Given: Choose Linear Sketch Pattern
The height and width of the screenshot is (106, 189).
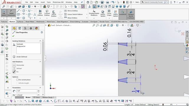Looking at the screenshot, I should point(74,14).
